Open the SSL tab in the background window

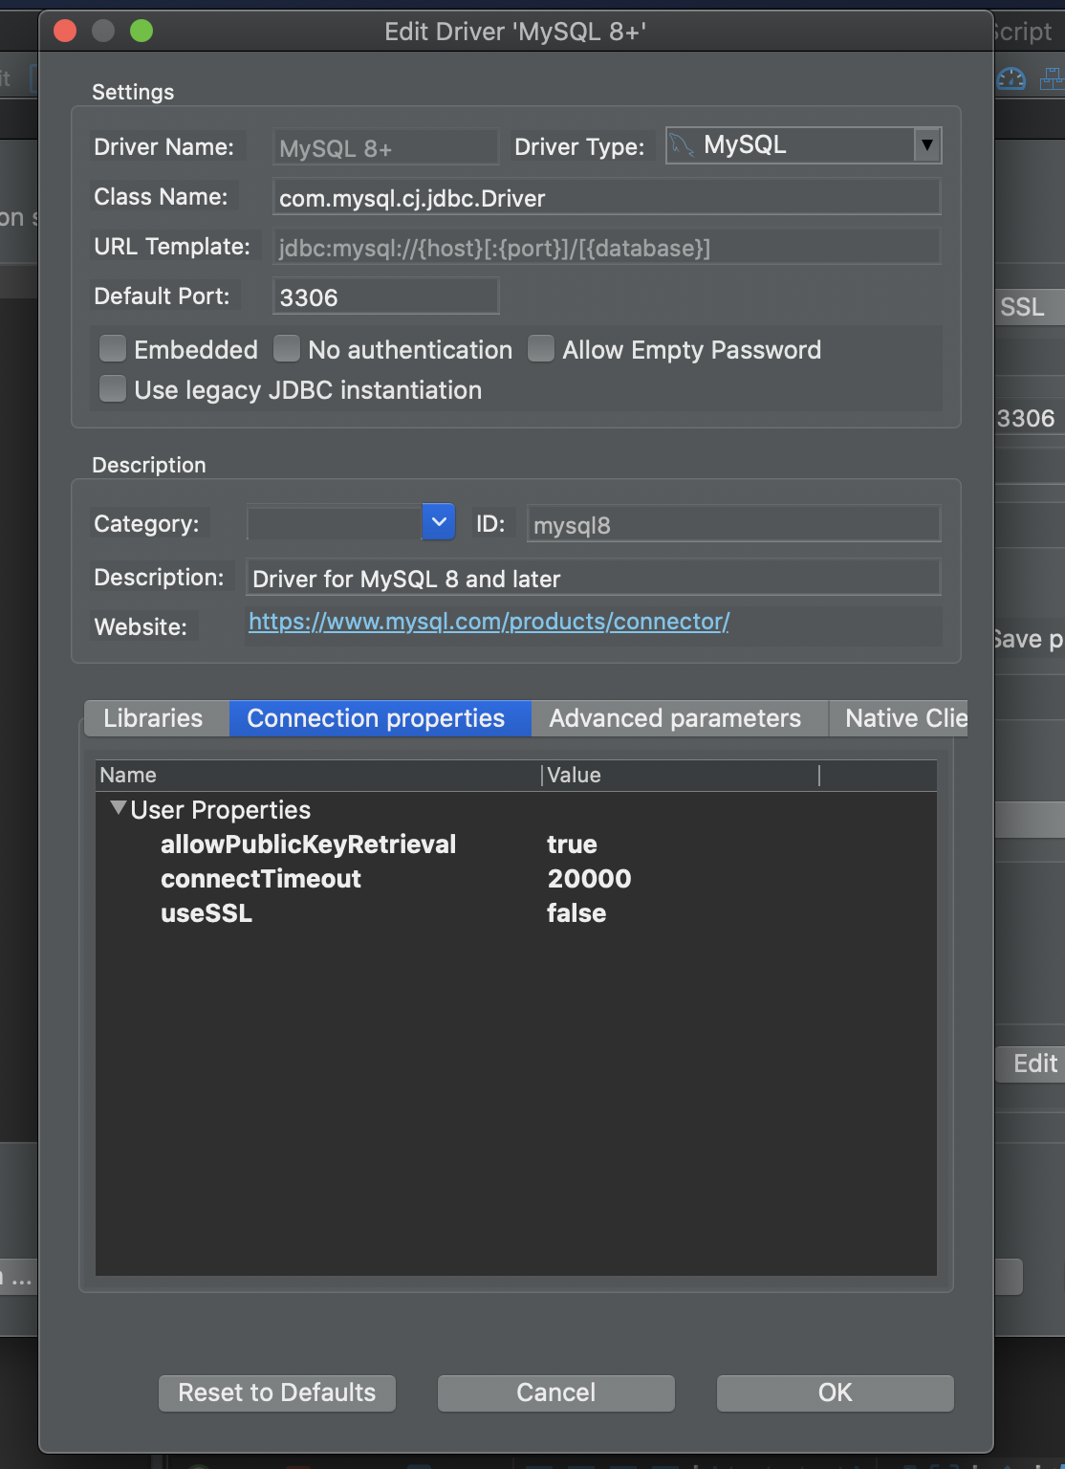pos(1030,307)
